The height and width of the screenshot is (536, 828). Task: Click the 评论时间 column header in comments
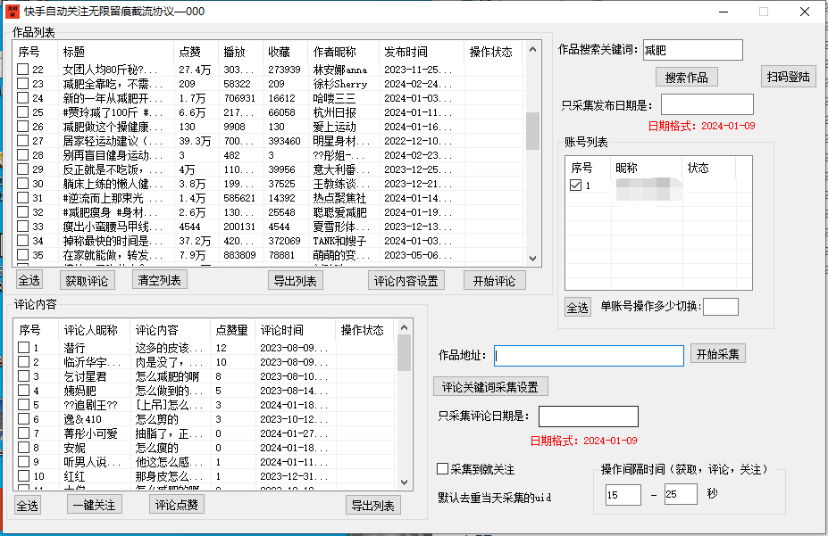pos(281,330)
